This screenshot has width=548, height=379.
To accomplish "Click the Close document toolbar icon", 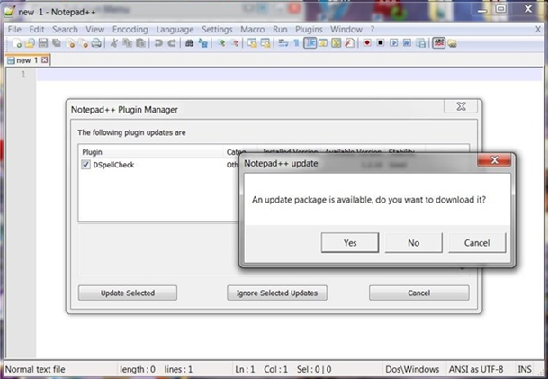I will pos(70,43).
